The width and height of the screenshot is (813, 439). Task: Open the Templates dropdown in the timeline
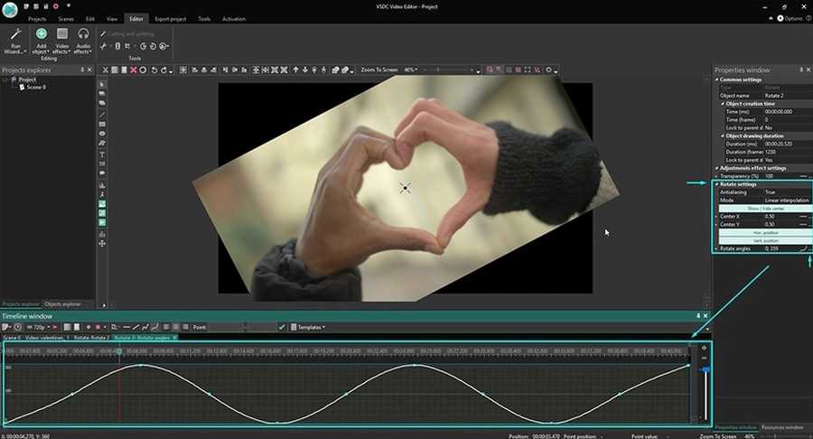pos(311,327)
